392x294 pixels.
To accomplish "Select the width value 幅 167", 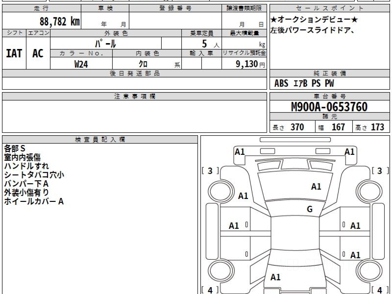I will (332, 127).
